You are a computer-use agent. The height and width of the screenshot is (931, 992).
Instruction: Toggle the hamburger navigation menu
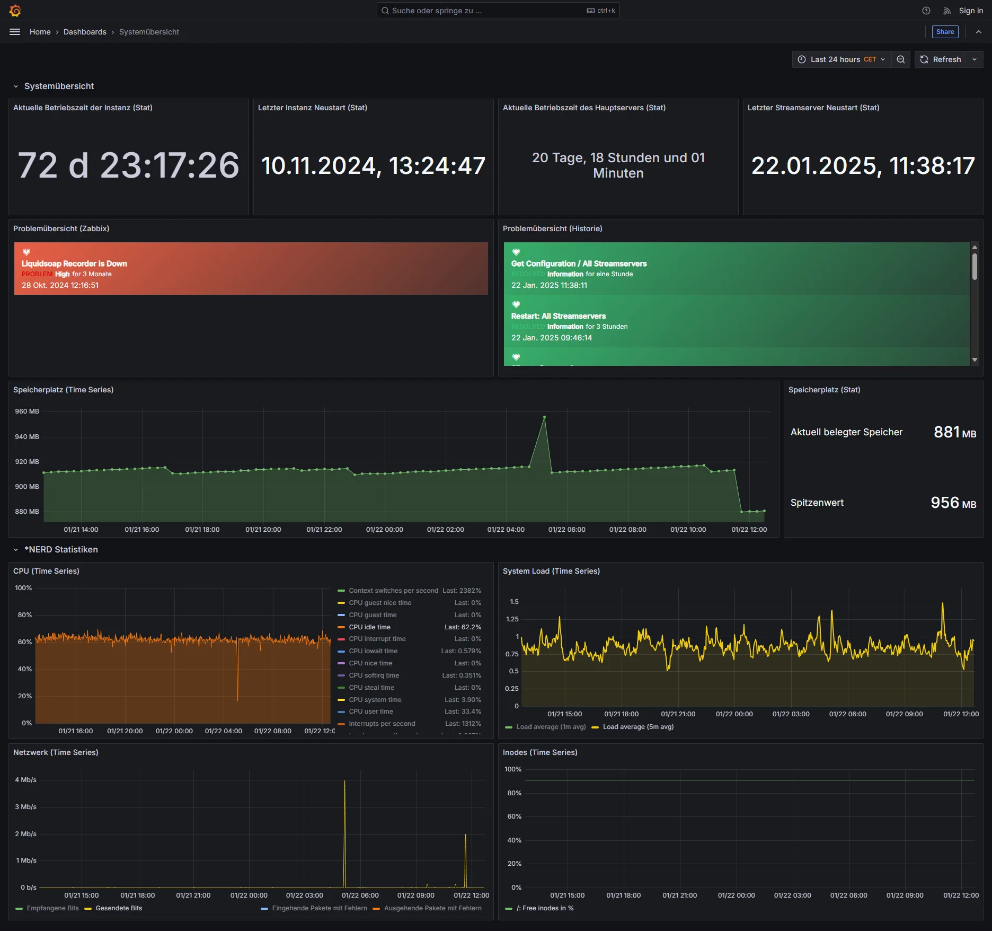[15, 32]
